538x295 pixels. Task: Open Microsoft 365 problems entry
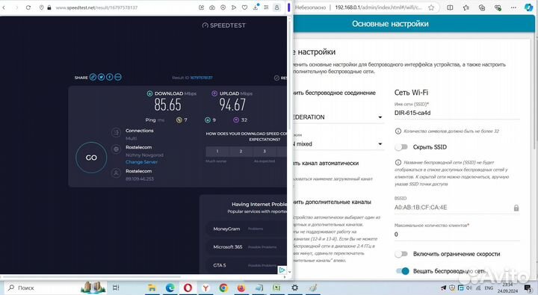(x=247, y=247)
